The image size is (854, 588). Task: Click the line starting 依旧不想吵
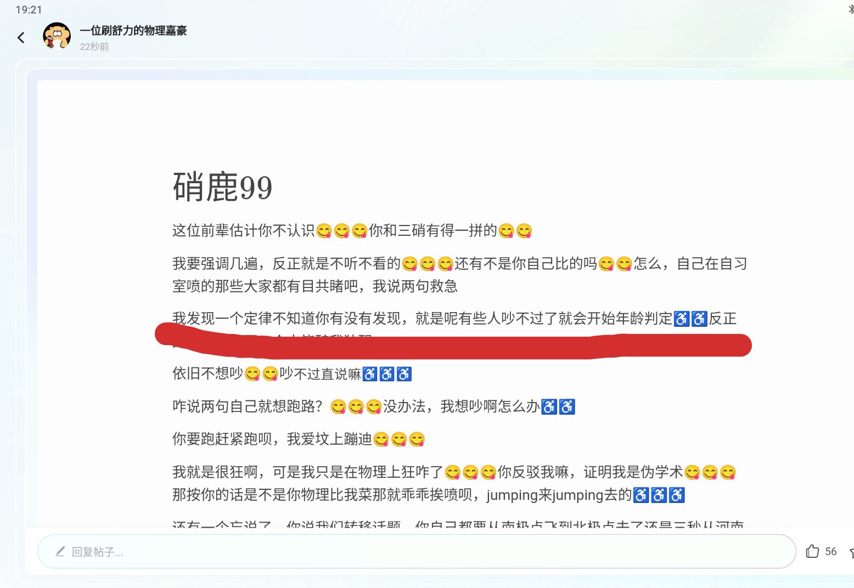coord(292,374)
